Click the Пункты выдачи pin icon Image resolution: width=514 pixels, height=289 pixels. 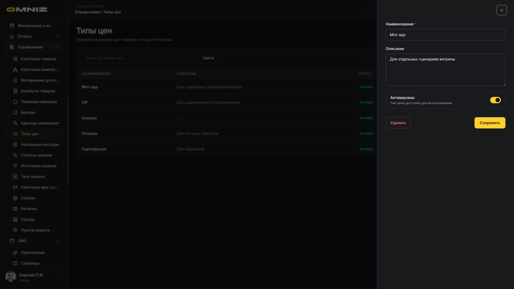[x=15, y=230]
